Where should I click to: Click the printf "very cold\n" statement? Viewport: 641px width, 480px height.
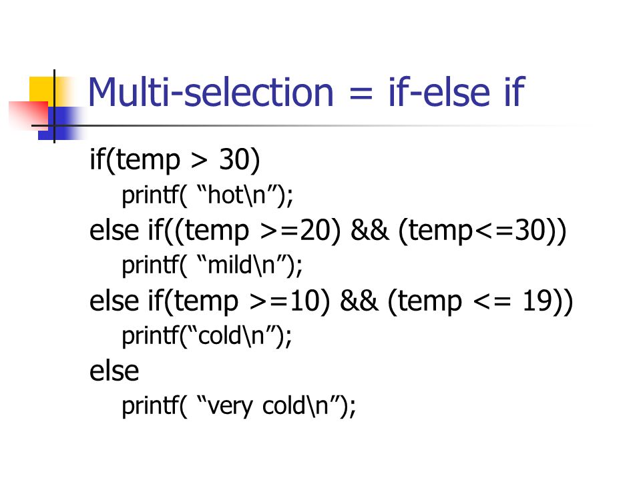tap(239, 407)
